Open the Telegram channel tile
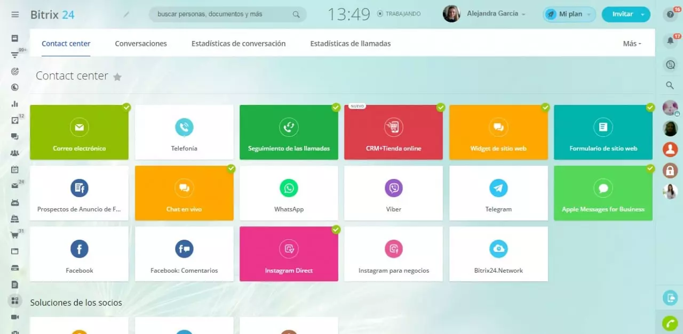 (x=498, y=193)
